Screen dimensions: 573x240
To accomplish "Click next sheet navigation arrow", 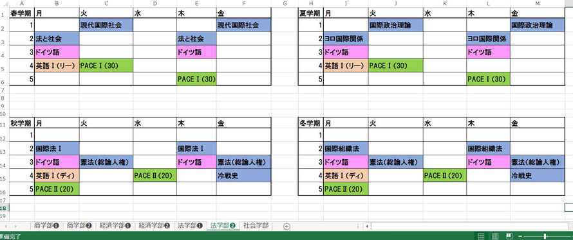I will click(x=15, y=226).
